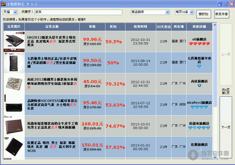
Task: Open the NICOFESSI black purse thumbnail
Action: [14, 105]
